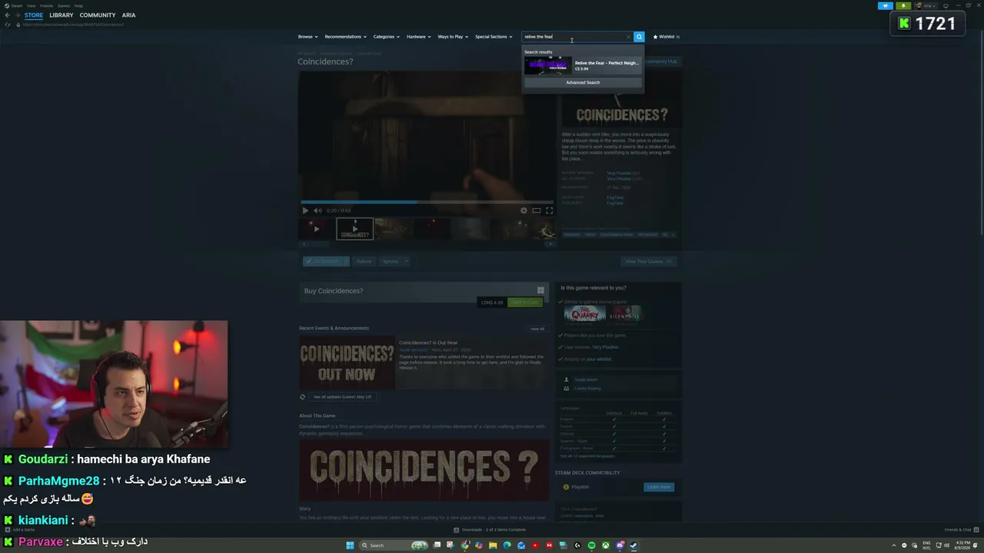Open the Downloads status bar
The width and height of the screenshot is (984, 553).
(x=490, y=530)
